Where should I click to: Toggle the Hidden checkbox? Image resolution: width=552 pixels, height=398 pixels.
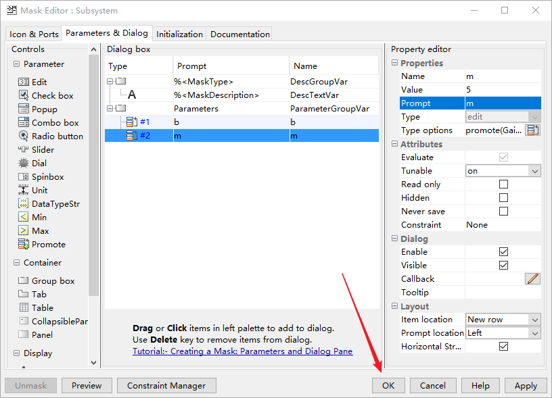coord(503,197)
